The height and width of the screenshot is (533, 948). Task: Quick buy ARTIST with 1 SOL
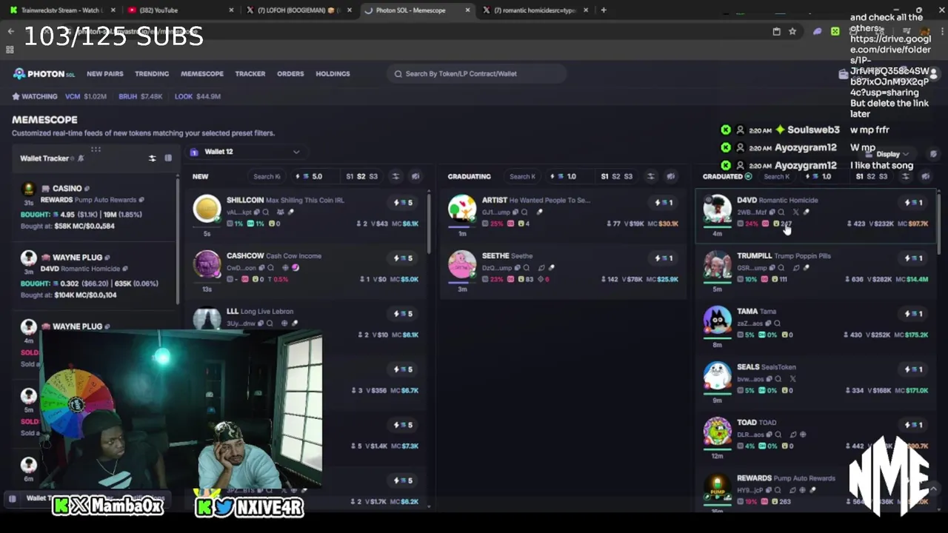click(664, 203)
